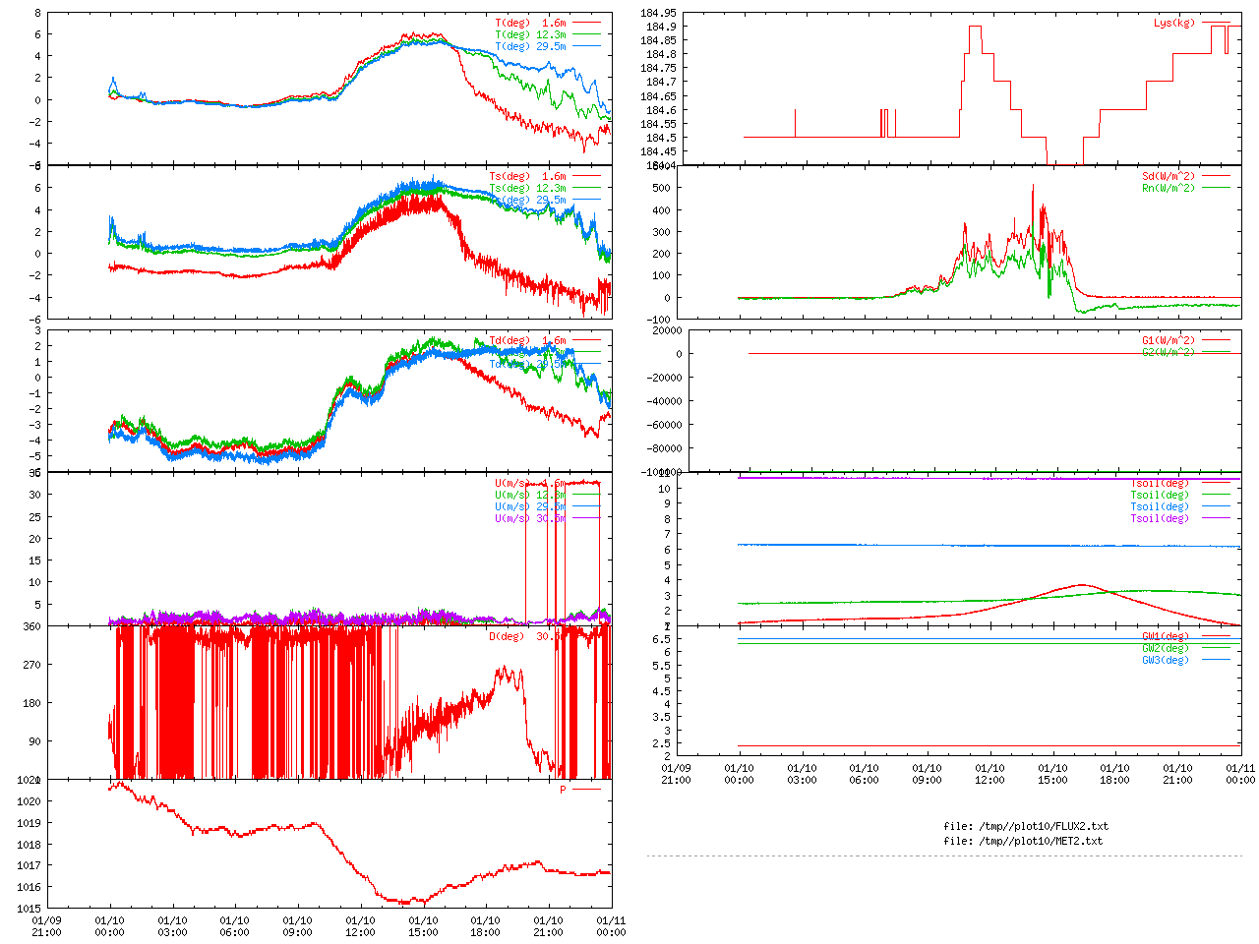Screen dimensions: 1259x944
Task: Select the G1(W/m^2) legend entry
Action: click(1185, 340)
